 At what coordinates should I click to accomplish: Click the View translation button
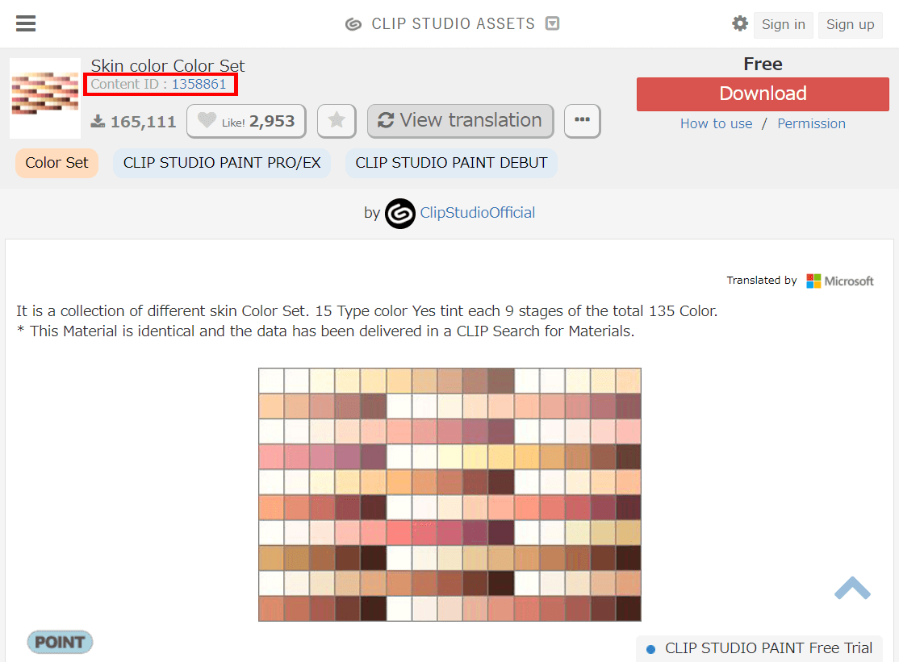click(x=460, y=121)
